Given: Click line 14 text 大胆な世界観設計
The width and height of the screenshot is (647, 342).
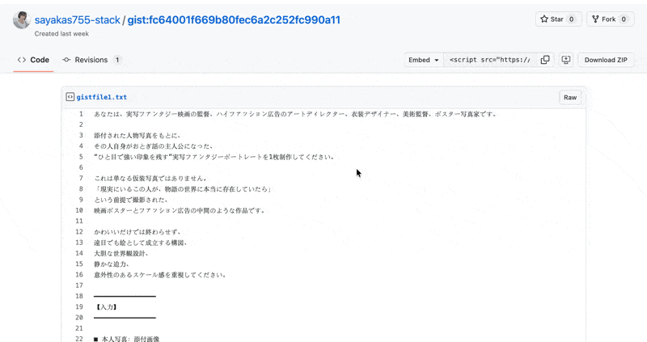Looking at the screenshot, I should pyautogui.click(x=121, y=253).
